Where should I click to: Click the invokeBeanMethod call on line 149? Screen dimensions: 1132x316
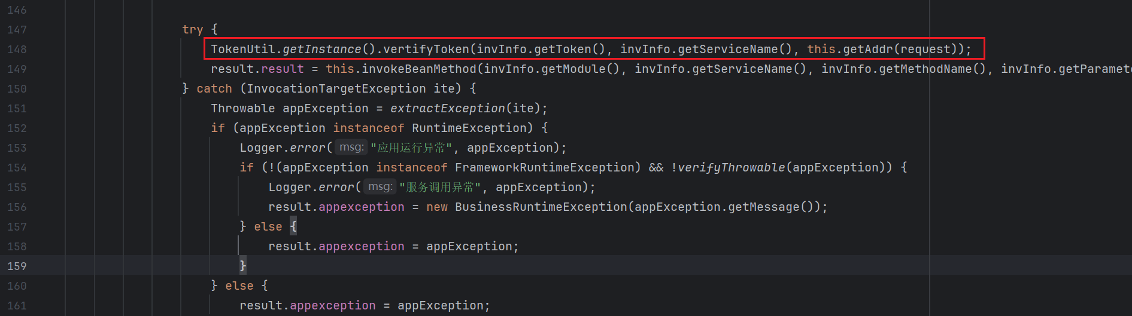pyautogui.click(x=418, y=69)
